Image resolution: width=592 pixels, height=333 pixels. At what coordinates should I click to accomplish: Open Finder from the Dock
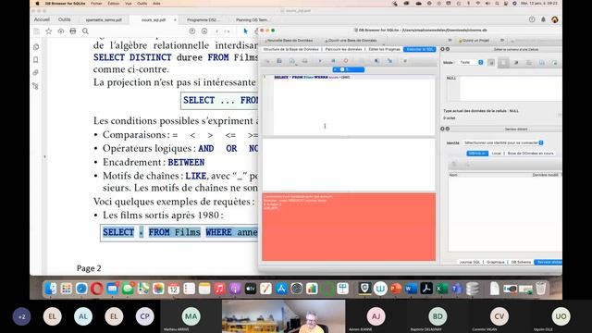pyautogui.click(x=51, y=289)
